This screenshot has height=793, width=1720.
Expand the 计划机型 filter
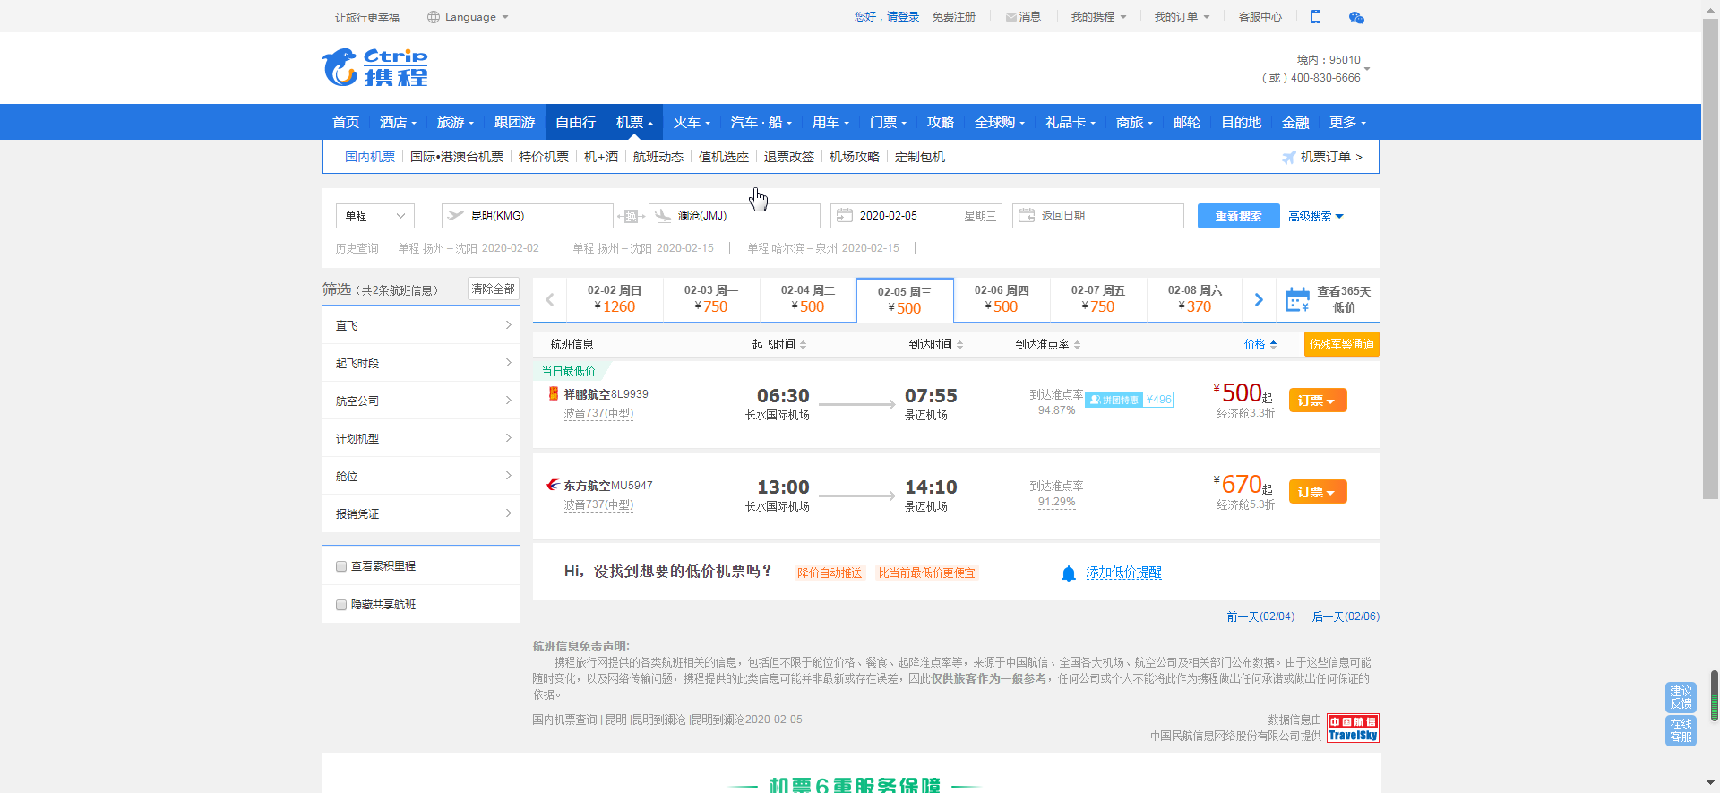pos(421,438)
